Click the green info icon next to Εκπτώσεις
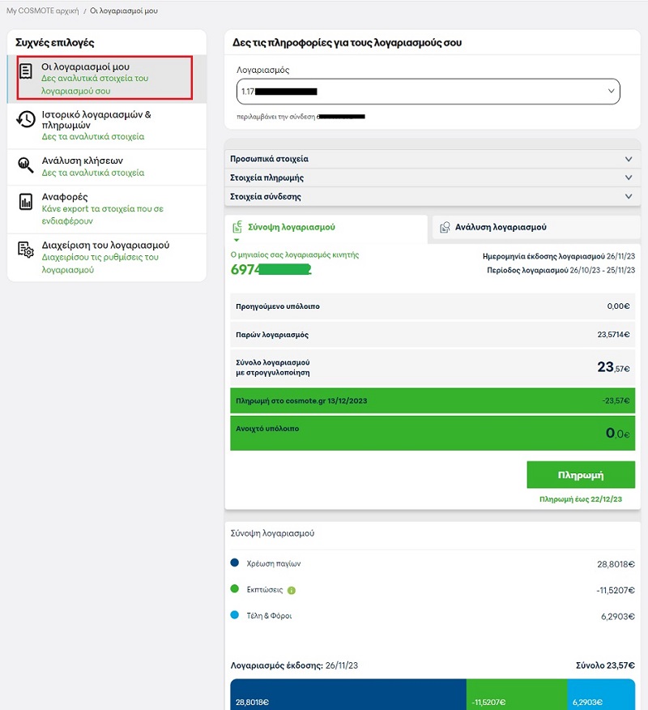The height and width of the screenshot is (710, 648). [291, 590]
